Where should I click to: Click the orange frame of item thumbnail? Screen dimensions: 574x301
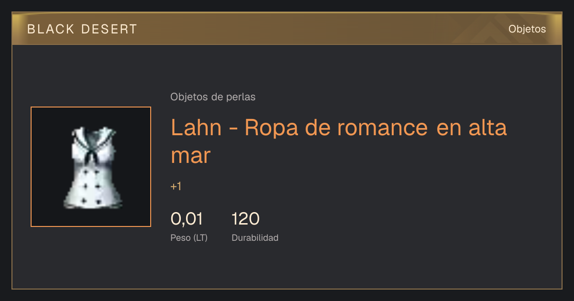click(x=91, y=107)
